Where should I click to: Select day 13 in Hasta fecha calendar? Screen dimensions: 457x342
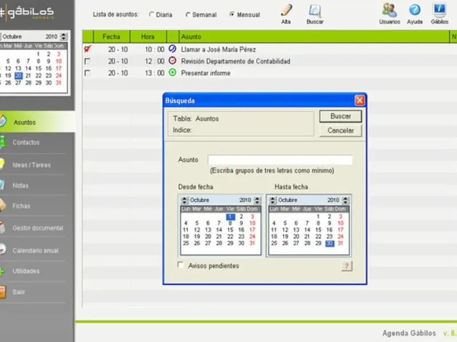296,230
